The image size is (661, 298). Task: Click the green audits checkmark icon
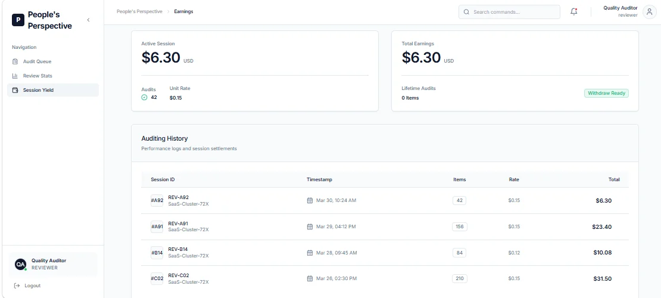144,98
